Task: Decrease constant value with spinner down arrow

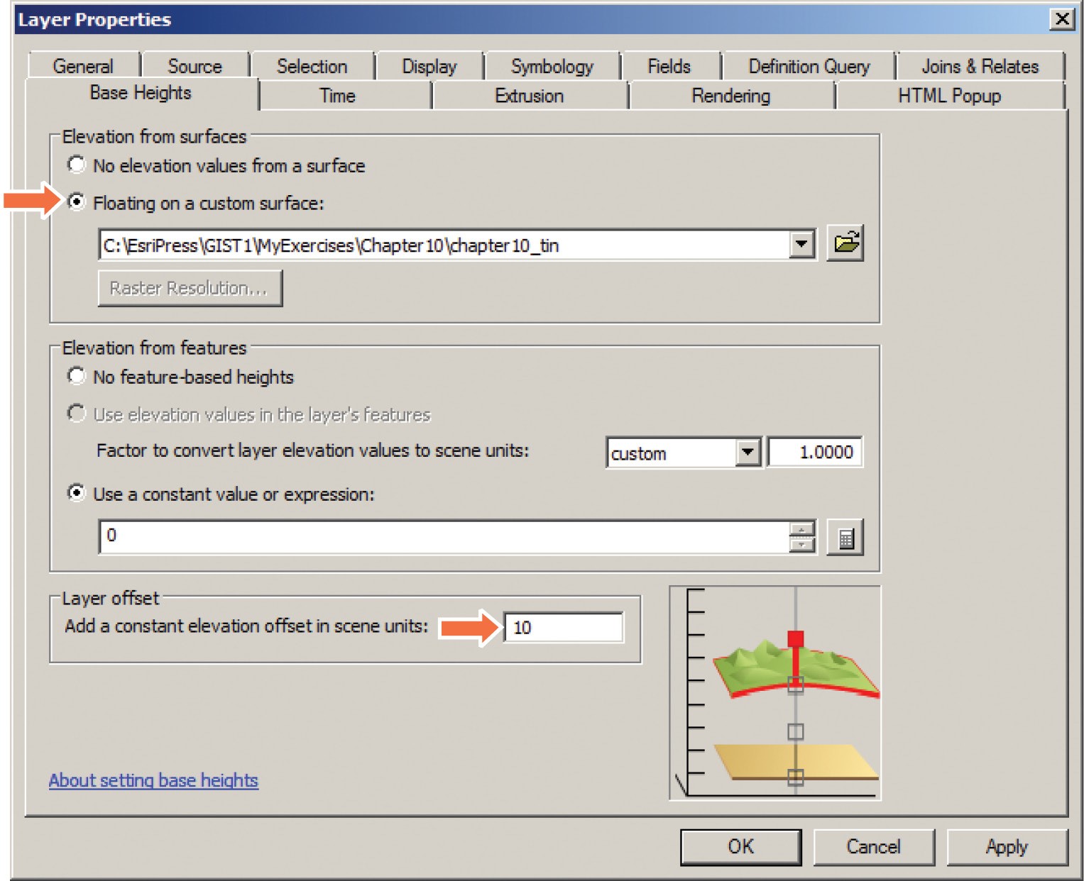Action: [801, 545]
